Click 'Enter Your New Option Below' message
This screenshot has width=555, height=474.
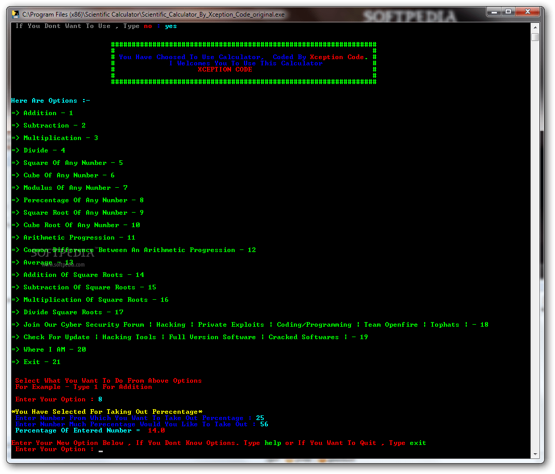[219, 443]
